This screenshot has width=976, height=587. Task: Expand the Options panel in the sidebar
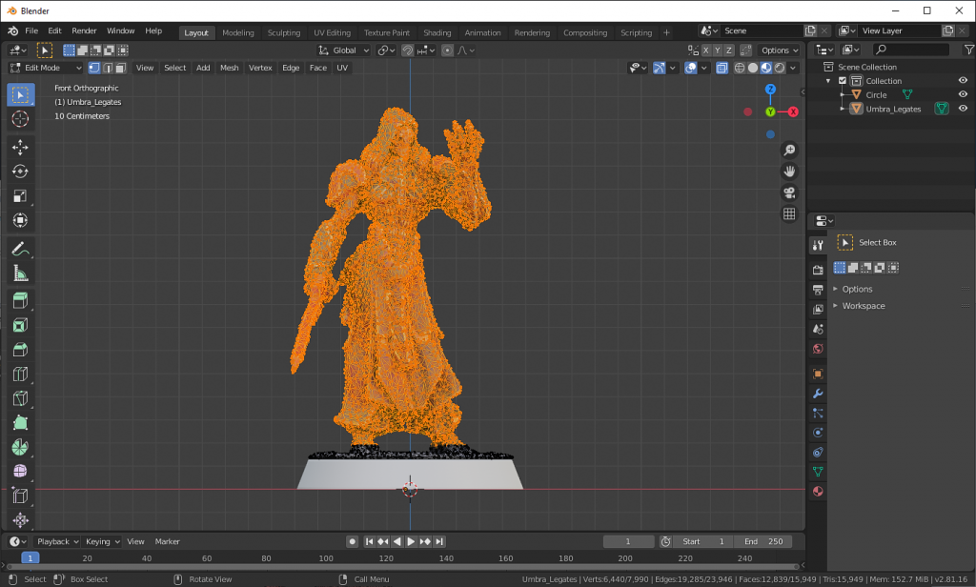858,289
